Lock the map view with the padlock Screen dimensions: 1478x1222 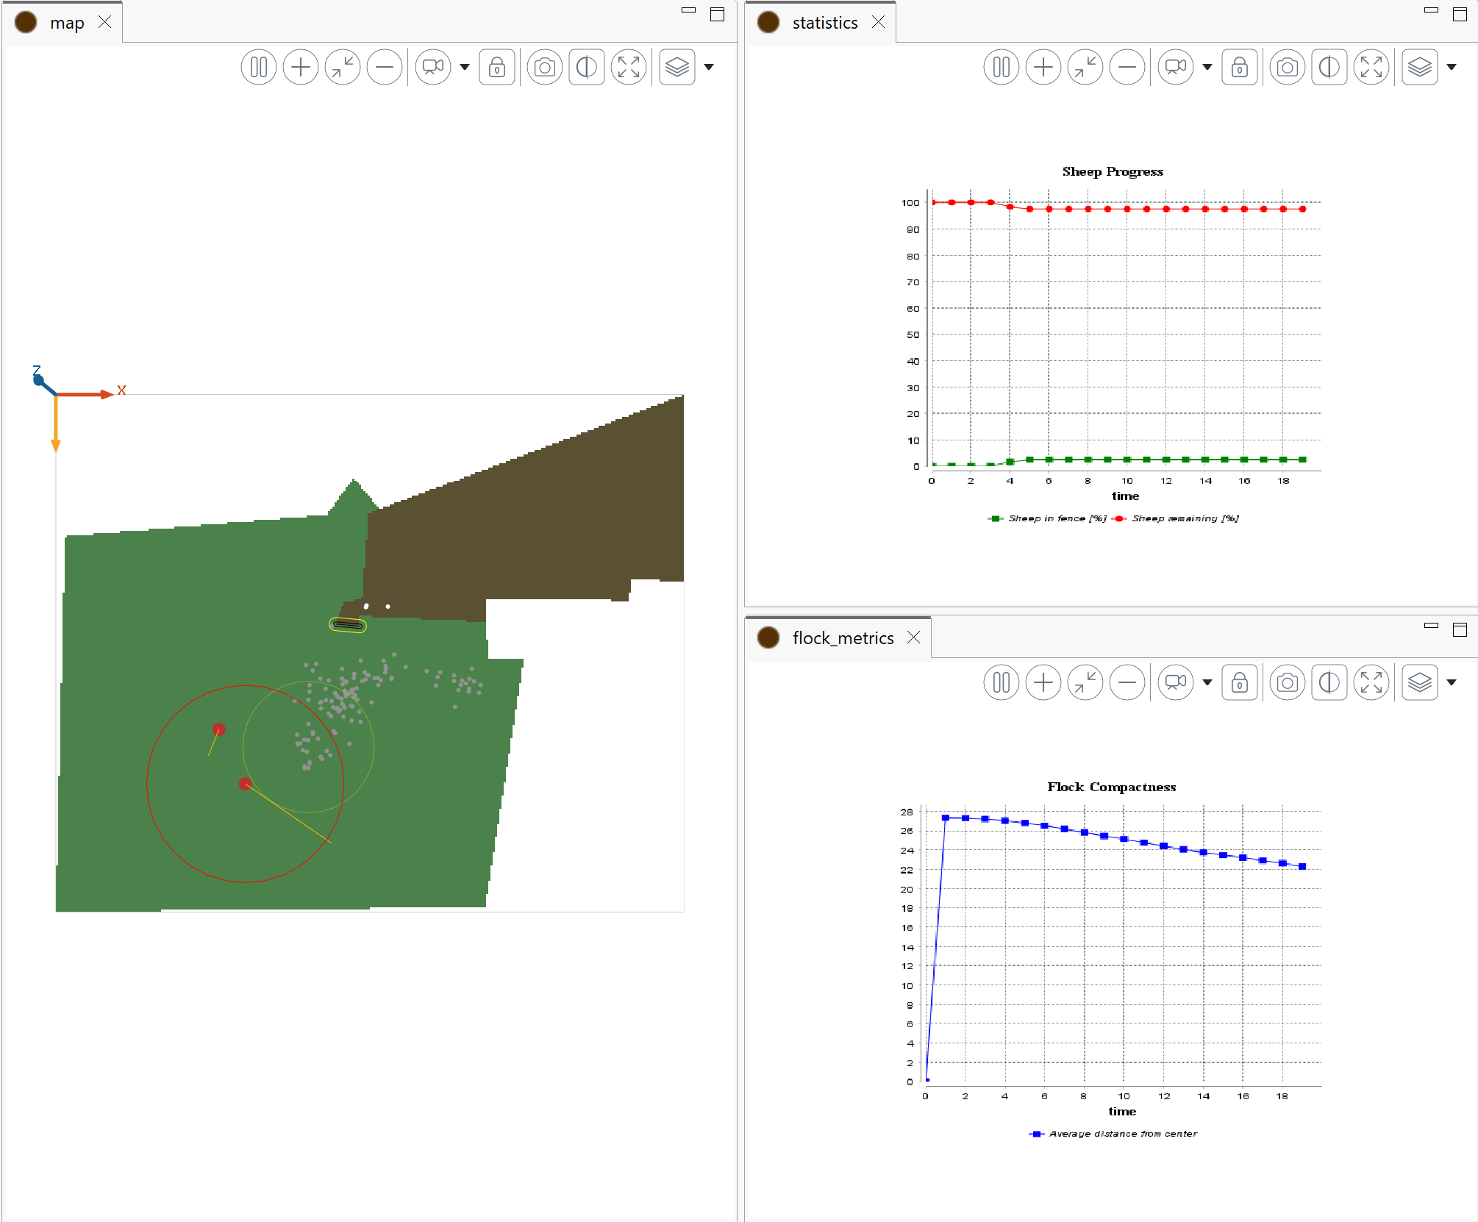tap(497, 68)
